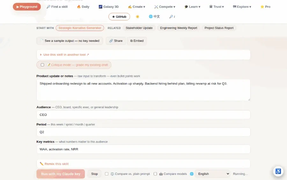Switch language to 中文
Screen dimensions: 287x180
(154, 17)
